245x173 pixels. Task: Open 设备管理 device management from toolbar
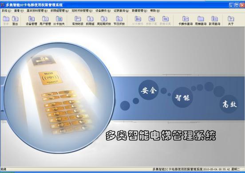tap(32, 20)
